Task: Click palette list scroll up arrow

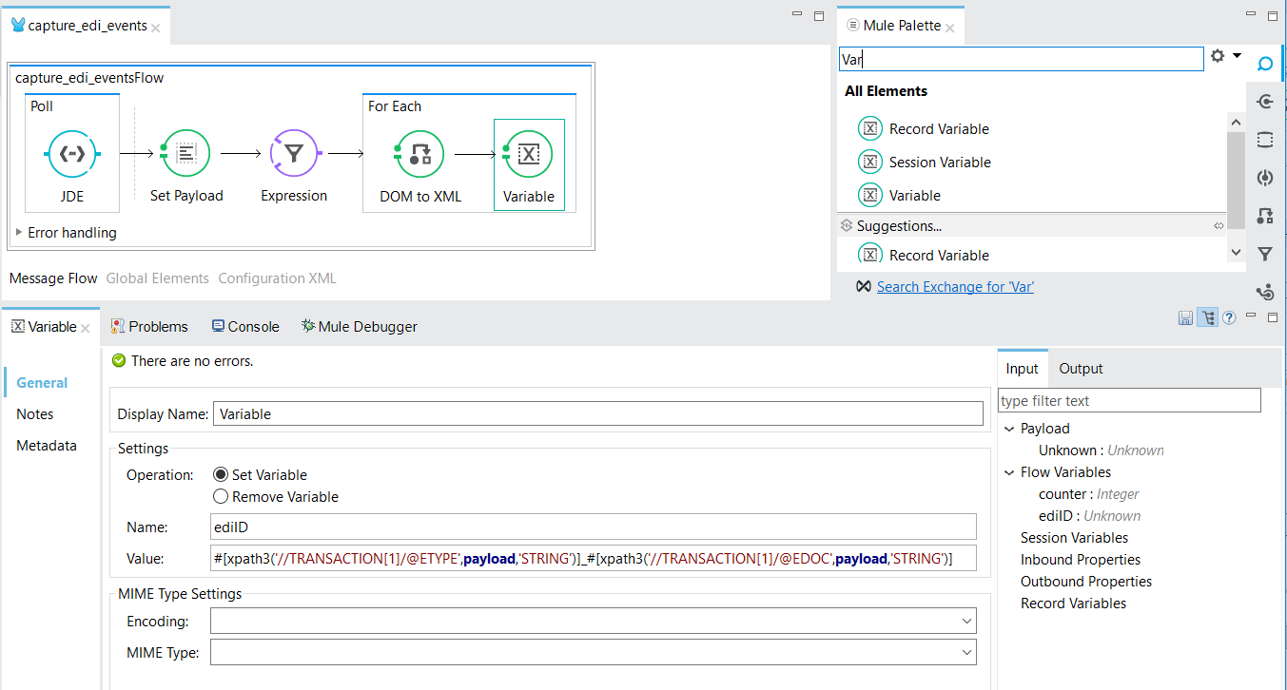Action: pos(1237,123)
